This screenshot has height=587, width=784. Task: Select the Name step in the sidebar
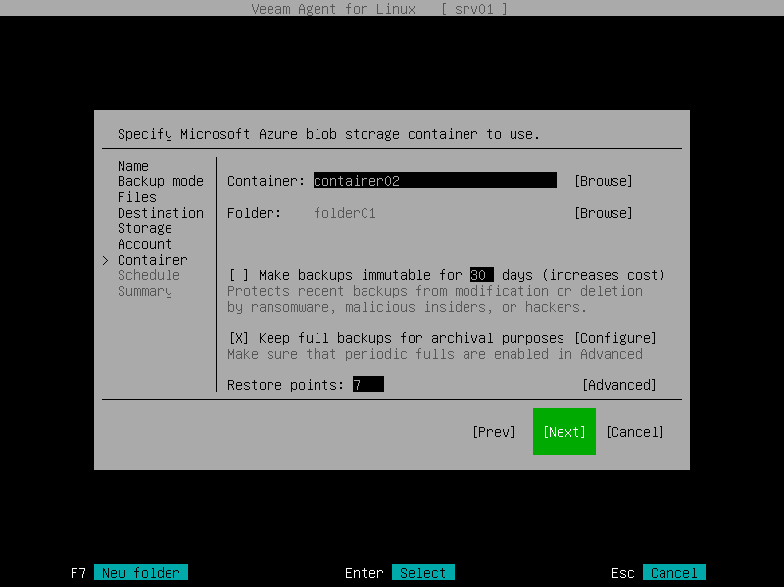pyautogui.click(x=132, y=166)
